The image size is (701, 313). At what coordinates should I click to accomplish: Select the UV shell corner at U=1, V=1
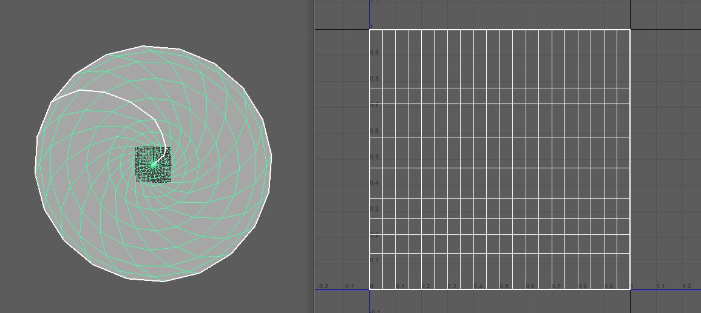click(630, 30)
